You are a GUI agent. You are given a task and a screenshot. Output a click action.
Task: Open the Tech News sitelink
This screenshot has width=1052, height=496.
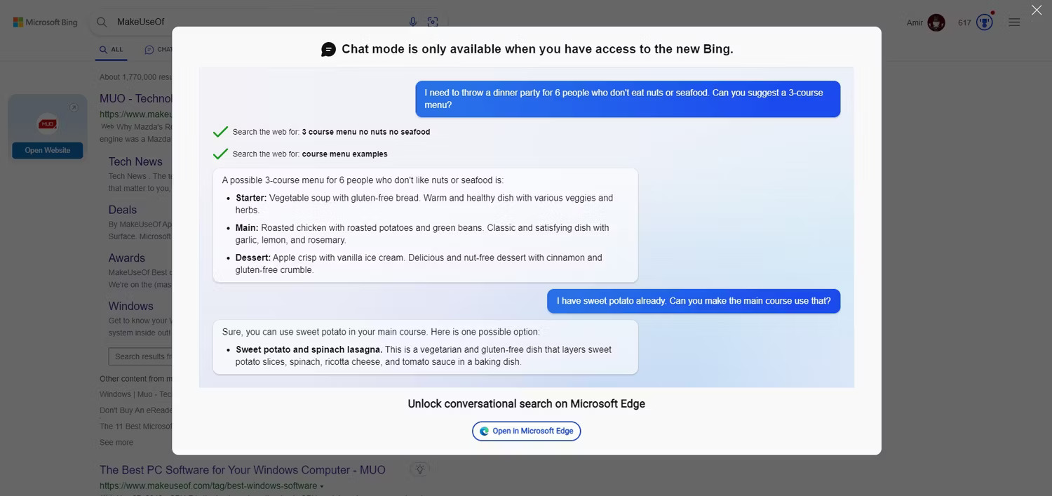coord(135,161)
